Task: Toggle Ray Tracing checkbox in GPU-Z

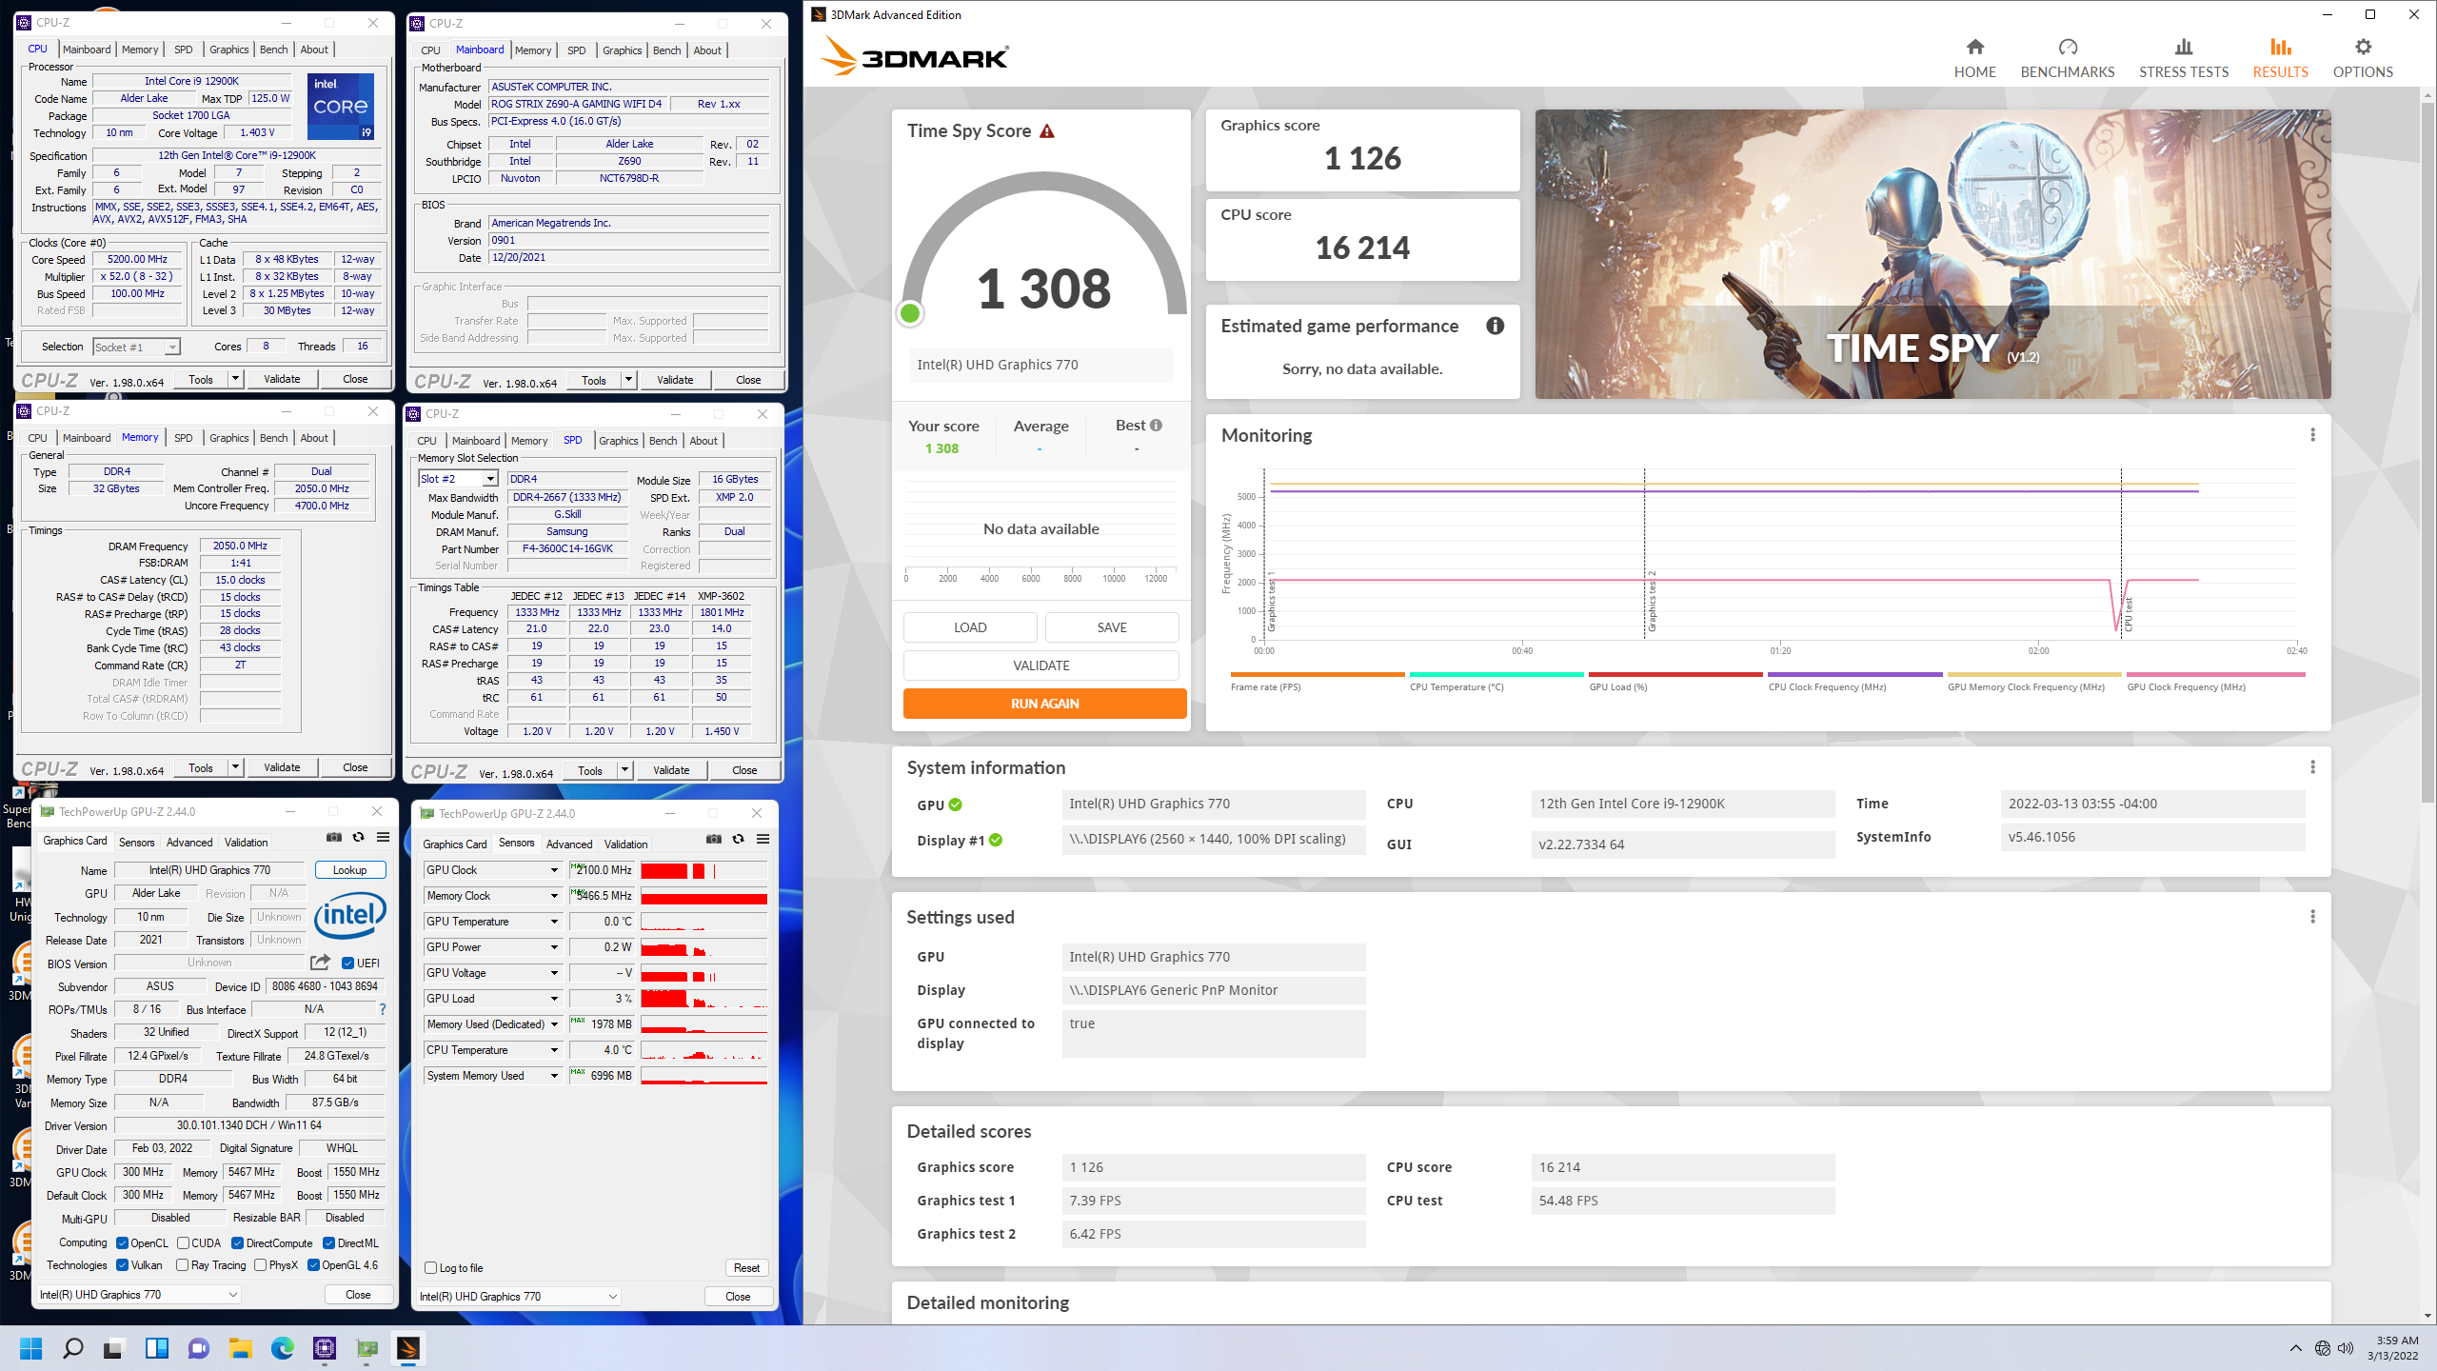Action: tap(183, 1265)
